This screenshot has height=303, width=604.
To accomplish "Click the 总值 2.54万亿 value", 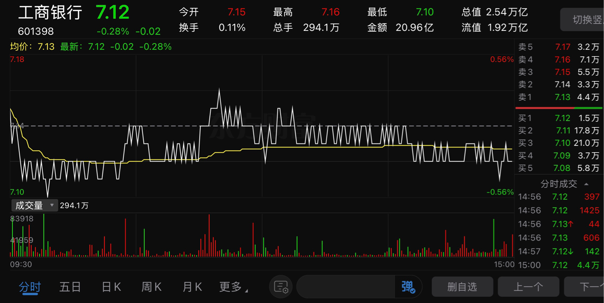I will (x=507, y=12).
